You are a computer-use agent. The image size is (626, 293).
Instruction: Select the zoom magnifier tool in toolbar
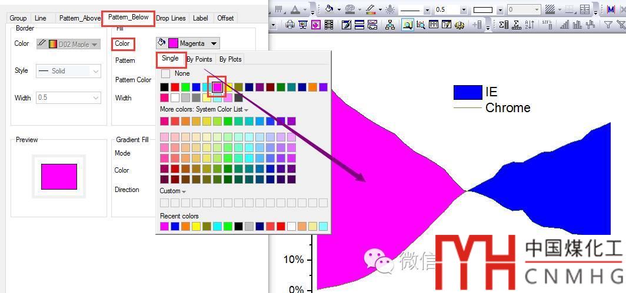(x=407, y=25)
